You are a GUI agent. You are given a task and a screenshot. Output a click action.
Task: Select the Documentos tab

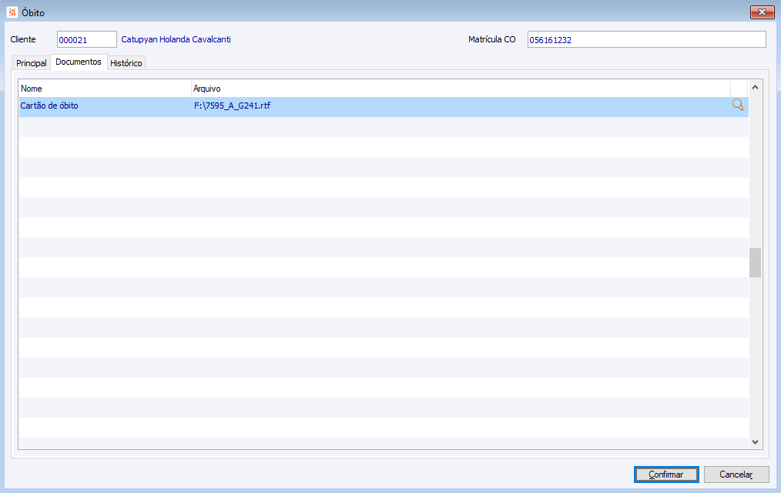[x=79, y=62]
